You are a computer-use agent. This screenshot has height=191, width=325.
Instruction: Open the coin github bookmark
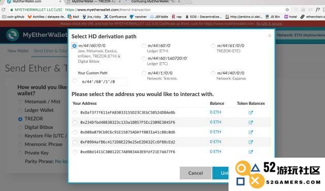point(13,17)
